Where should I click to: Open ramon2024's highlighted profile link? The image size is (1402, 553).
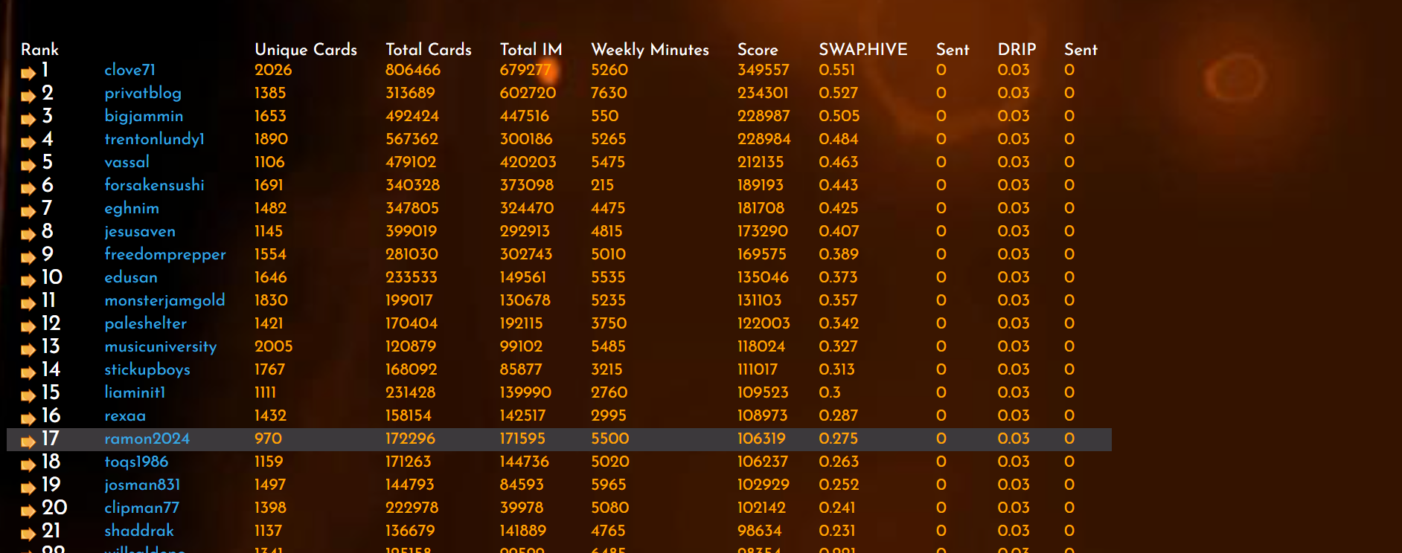coord(147,439)
